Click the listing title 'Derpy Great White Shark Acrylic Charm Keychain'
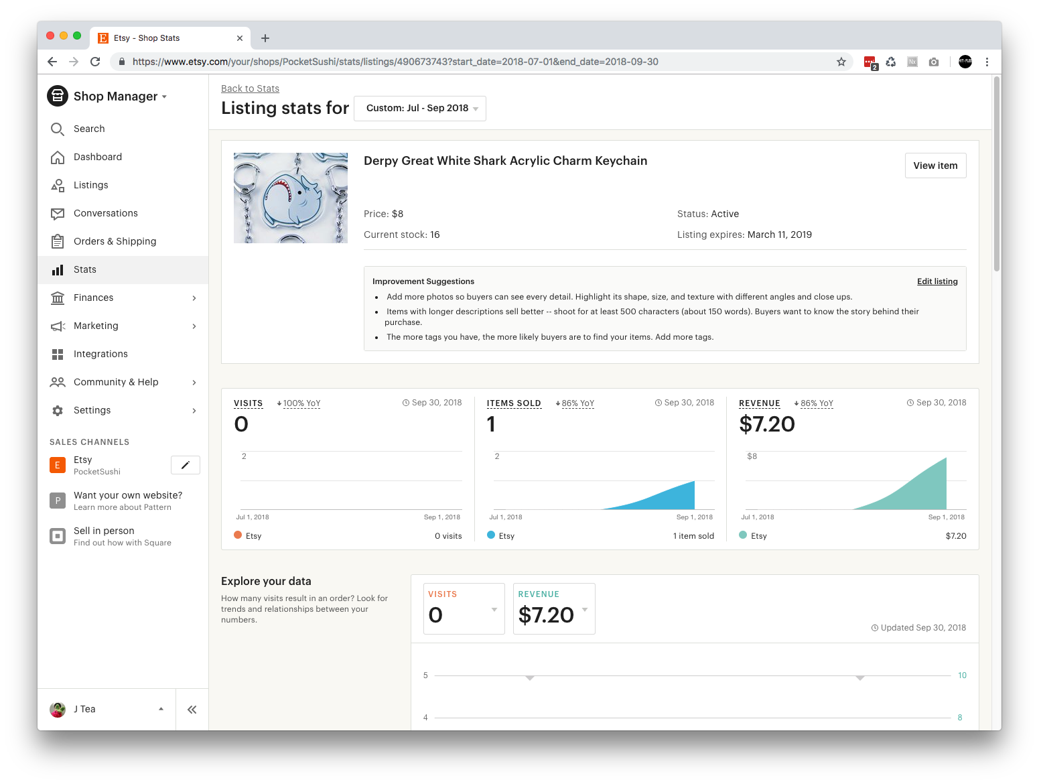1039x784 pixels. tap(505, 161)
